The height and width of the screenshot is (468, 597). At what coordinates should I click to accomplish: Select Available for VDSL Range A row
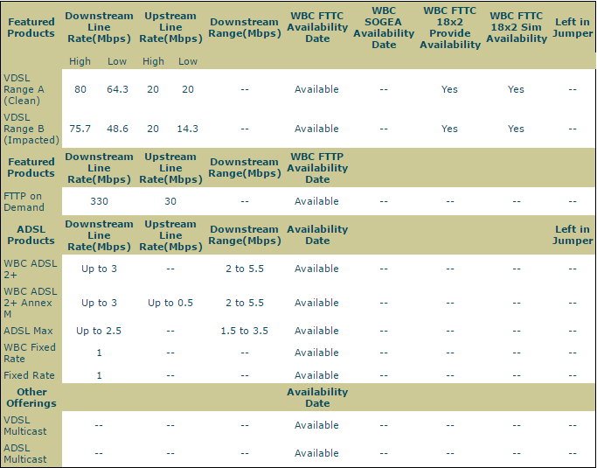point(316,89)
